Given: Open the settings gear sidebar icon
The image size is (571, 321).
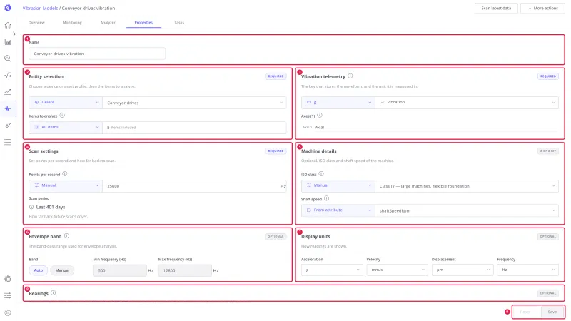Looking at the screenshot, I should pos(8,279).
